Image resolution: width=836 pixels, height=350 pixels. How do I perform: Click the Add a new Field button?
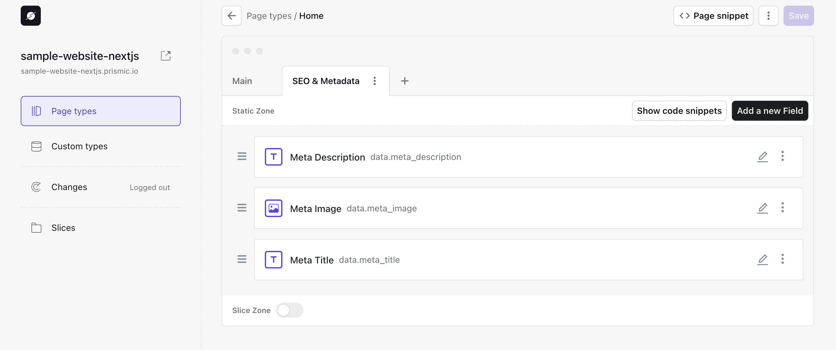pyautogui.click(x=770, y=110)
